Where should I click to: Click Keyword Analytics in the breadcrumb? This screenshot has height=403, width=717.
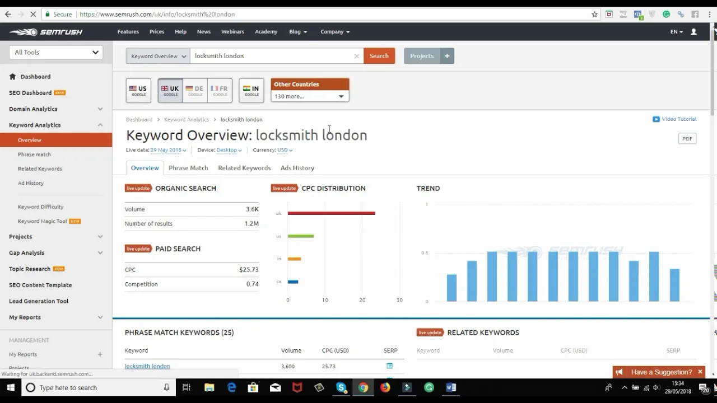click(x=187, y=119)
